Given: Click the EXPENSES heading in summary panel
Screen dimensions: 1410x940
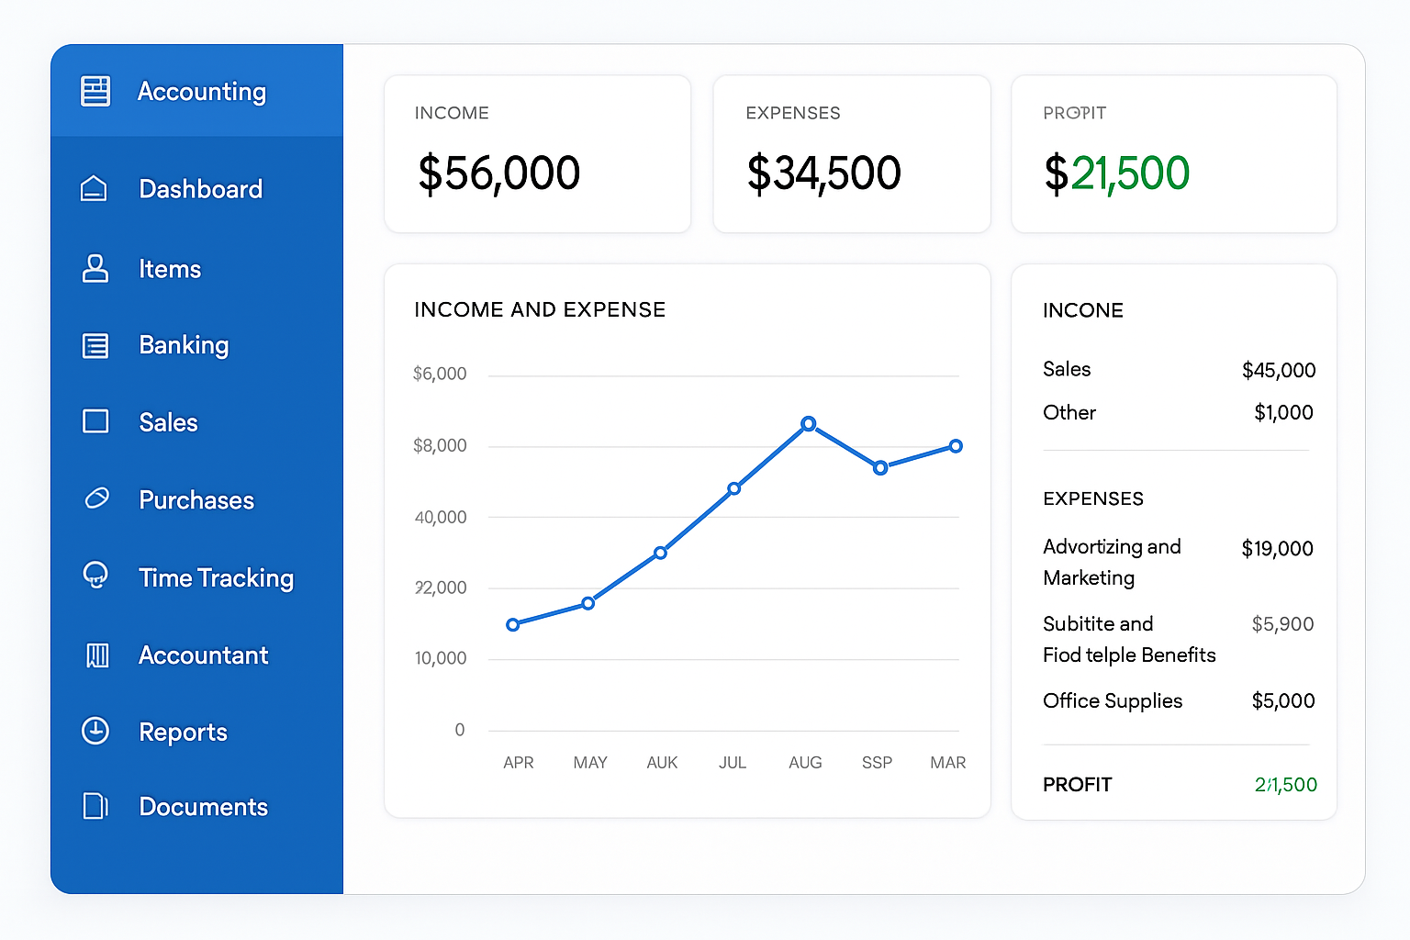Looking at the screenshot, I should (x=1093, y=498).
